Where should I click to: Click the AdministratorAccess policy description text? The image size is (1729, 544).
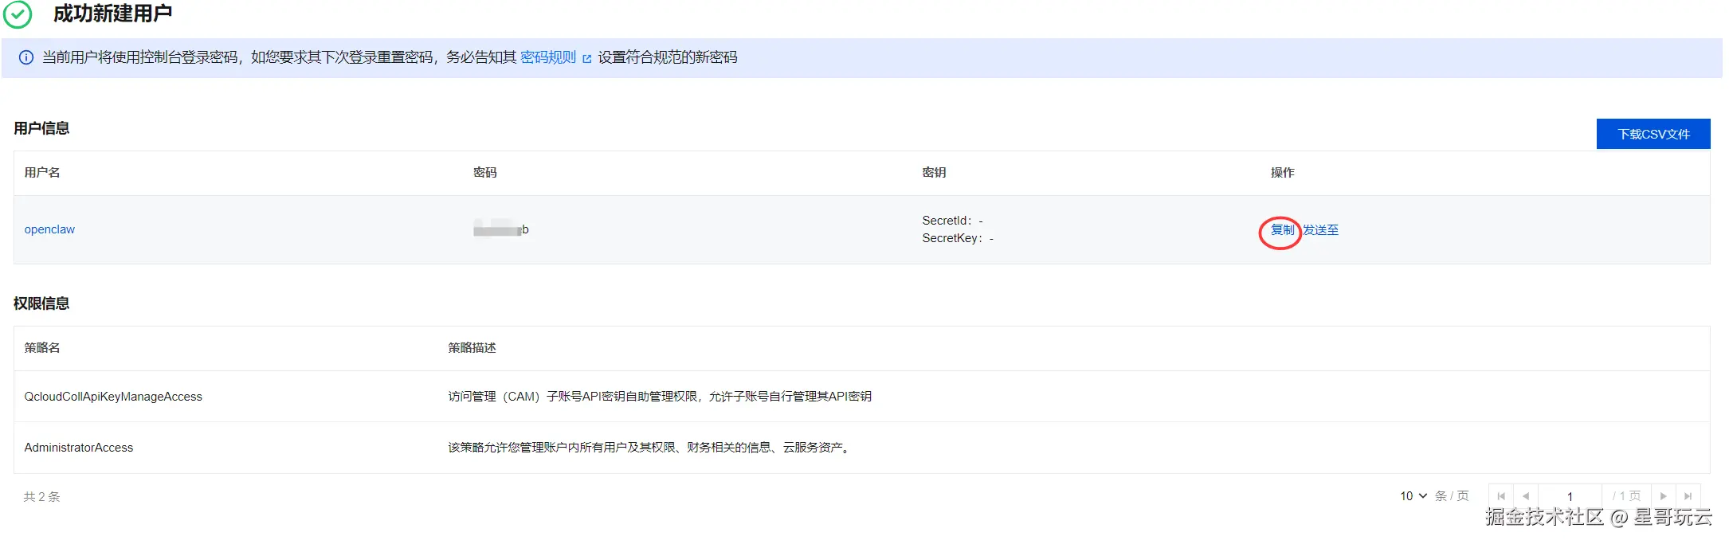click(x=649, y=448)
